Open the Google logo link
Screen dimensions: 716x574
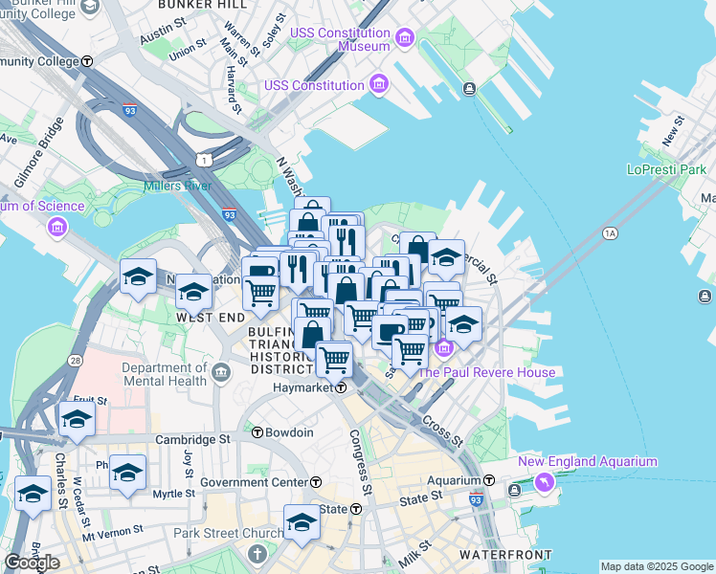coord(32,563)
